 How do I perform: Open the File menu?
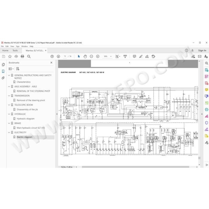pos(2,46)
